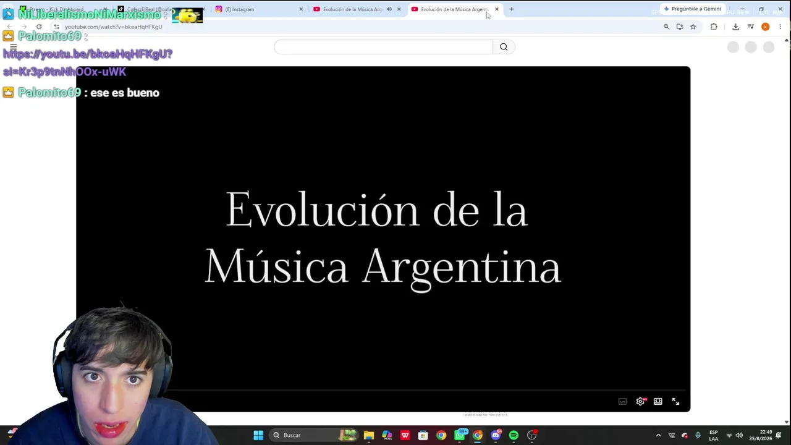Click the video frame titled Evolución de la Música Argentina
This screenshot has width=791, height=445.
click(383, 239)
